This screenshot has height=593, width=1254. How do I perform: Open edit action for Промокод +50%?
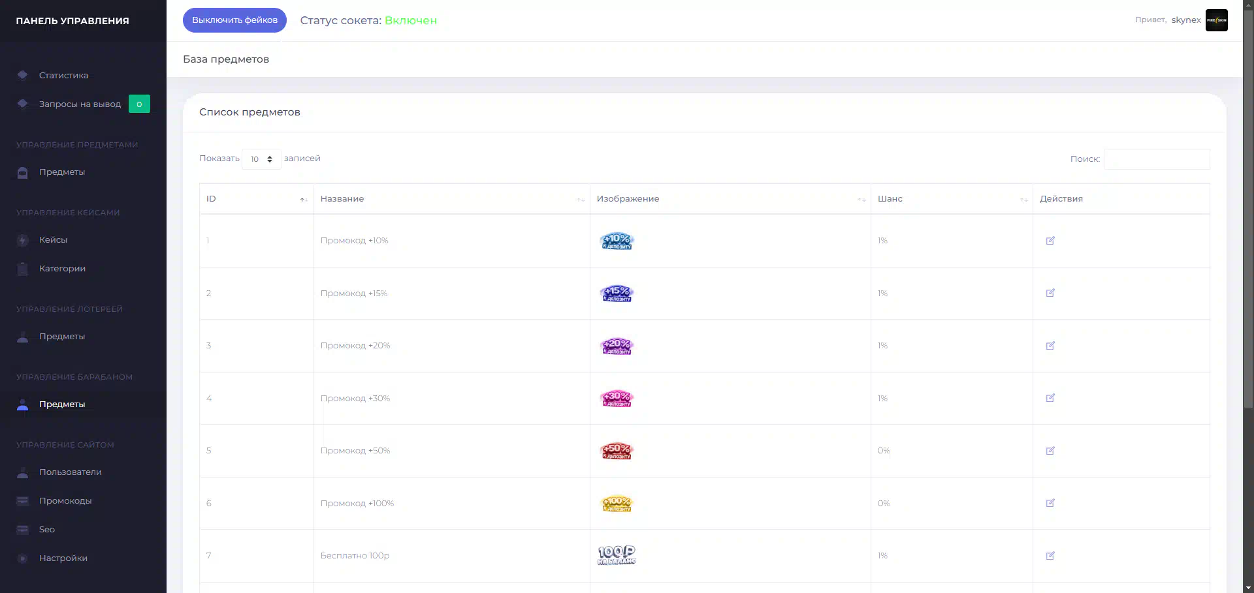[x=1050, y=451]
